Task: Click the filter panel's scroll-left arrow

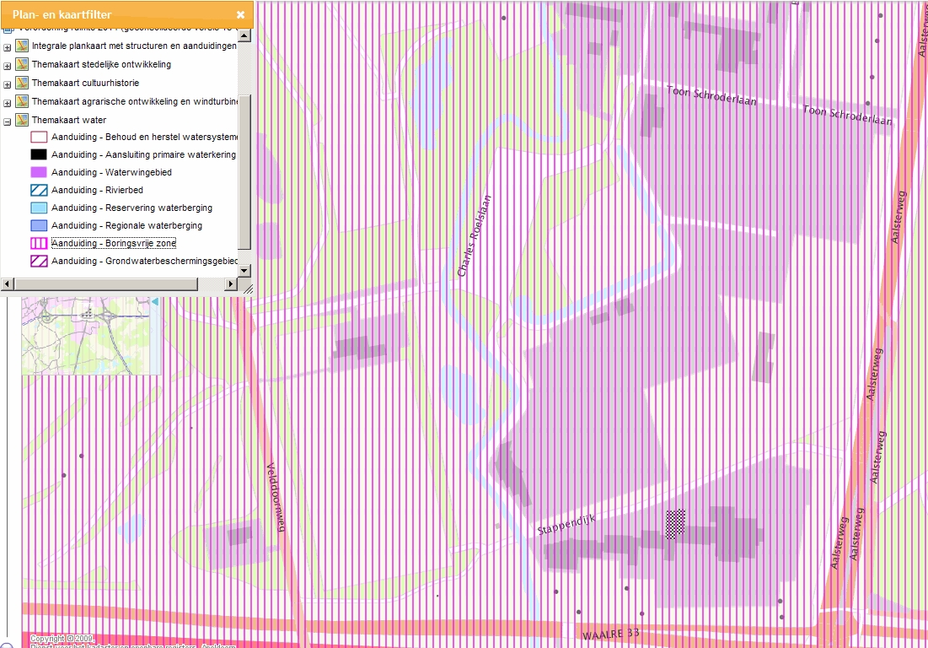Action: click(7, 284)
